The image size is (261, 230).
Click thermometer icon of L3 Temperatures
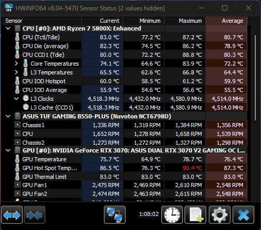click(x=25, y=72)
